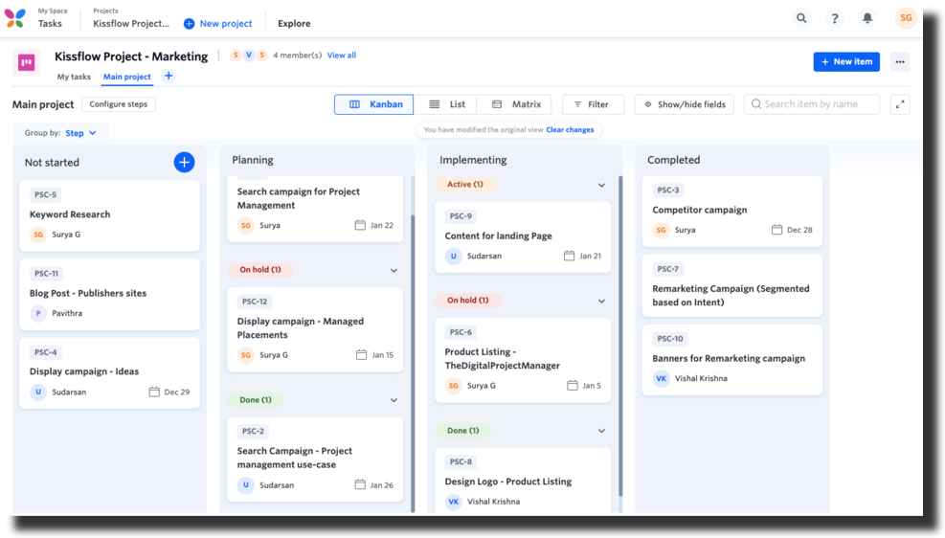
Task: Open Search campaign for Project Management card
Action: [315, 209]
